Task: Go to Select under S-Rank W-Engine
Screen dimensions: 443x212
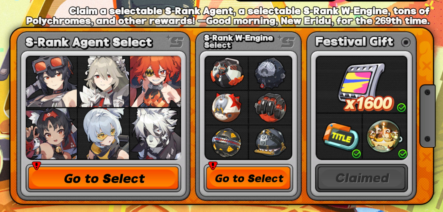Action: [249, 178]
